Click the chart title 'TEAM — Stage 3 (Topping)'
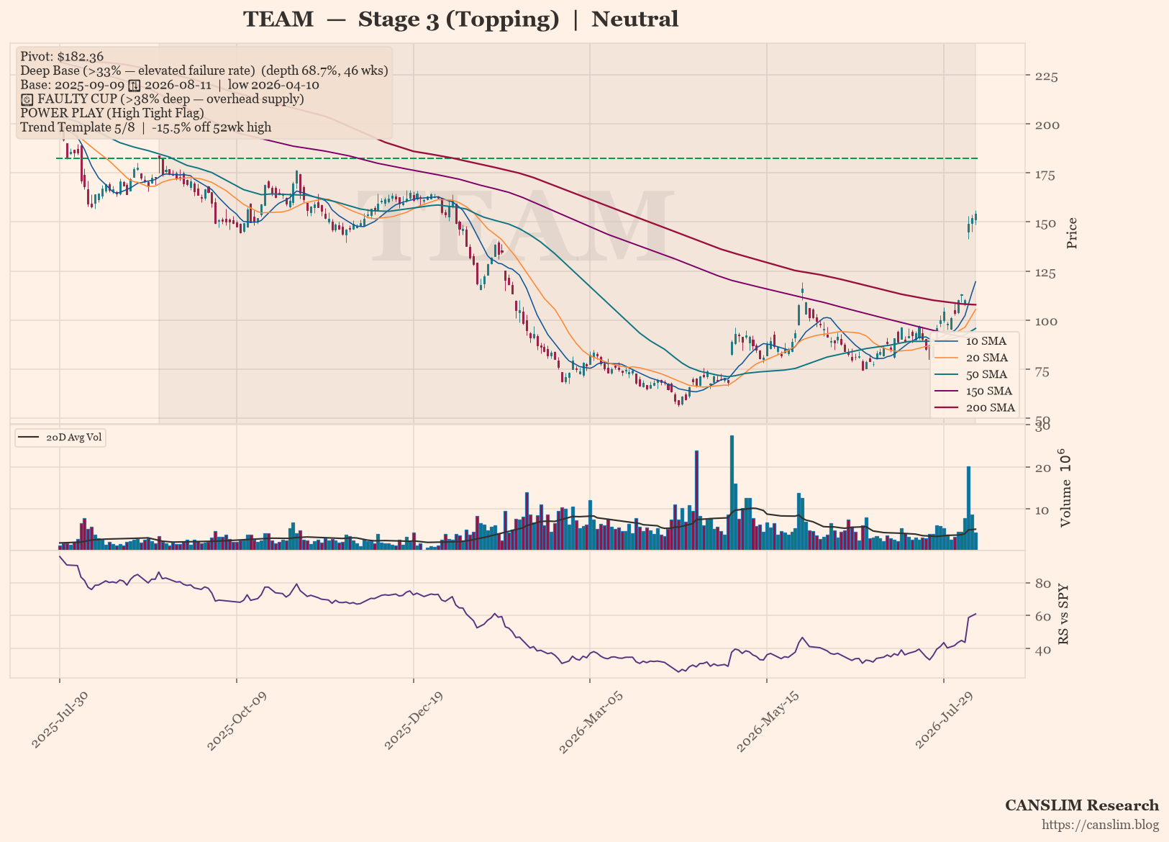The height and width of the screenshot is (842, 1169). click(401, 19)
